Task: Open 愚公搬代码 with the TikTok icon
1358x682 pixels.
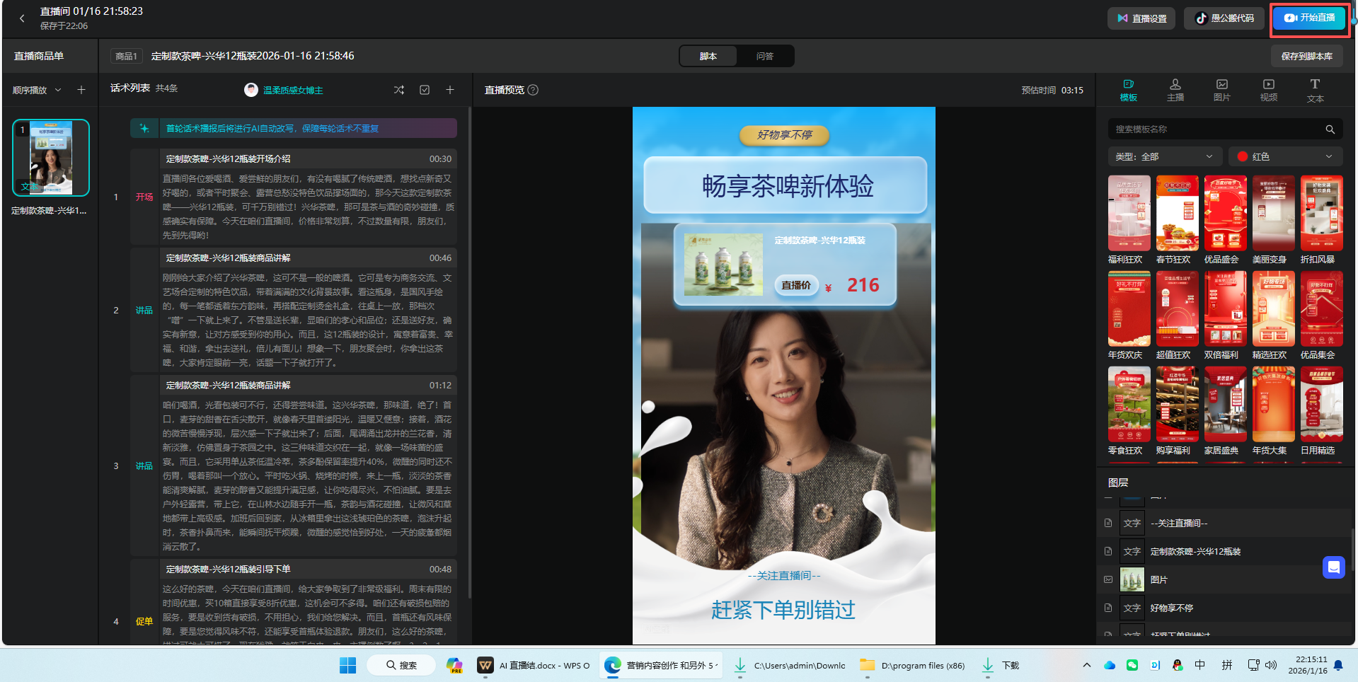Action: [x=1224, y=18]
